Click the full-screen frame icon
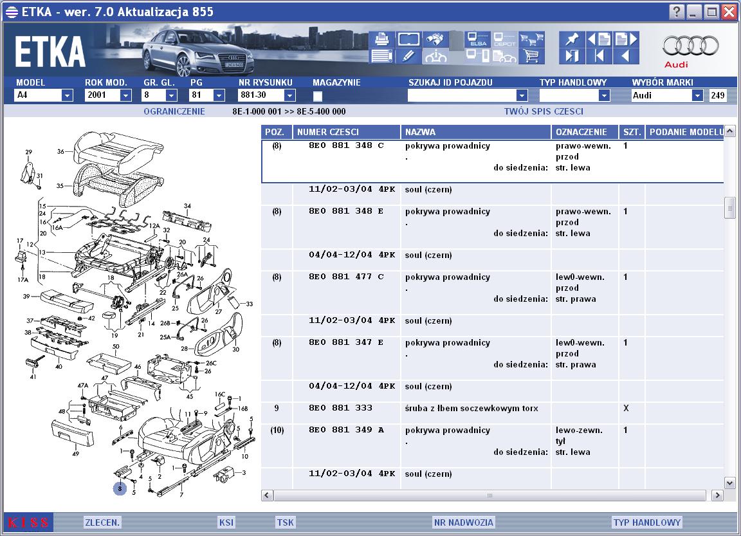 (408, 39)
